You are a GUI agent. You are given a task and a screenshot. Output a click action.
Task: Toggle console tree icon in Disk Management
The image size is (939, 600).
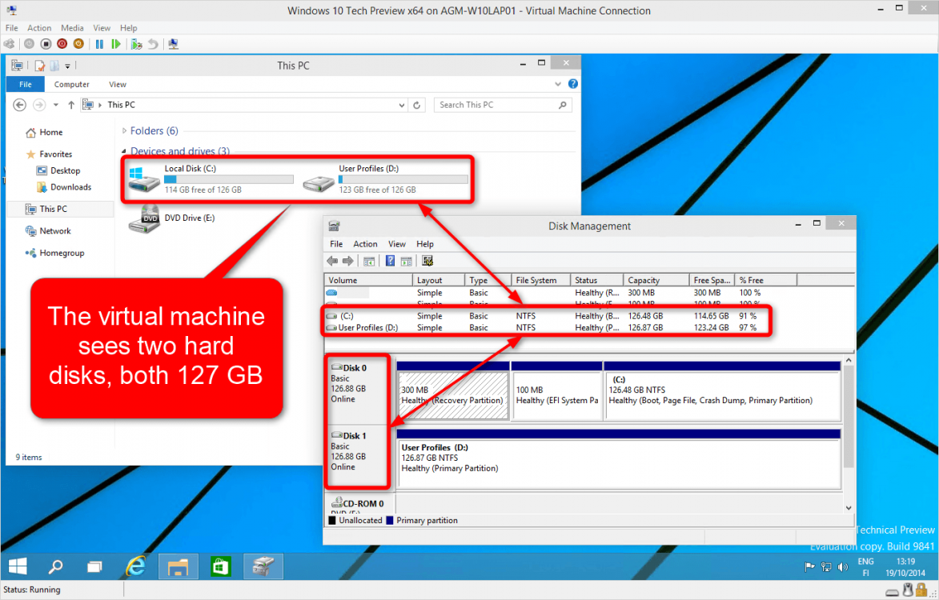369,262
